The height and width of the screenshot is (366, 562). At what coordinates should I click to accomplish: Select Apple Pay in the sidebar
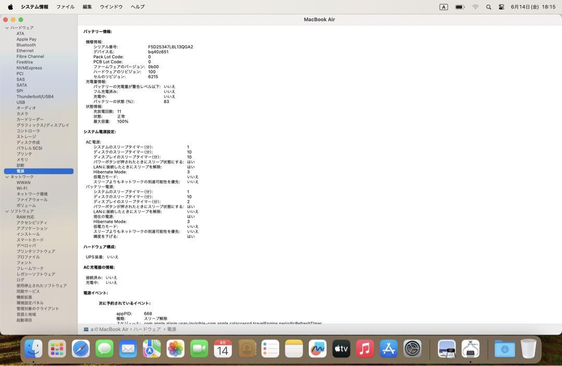pyautogui.click(x=27, y=39)
